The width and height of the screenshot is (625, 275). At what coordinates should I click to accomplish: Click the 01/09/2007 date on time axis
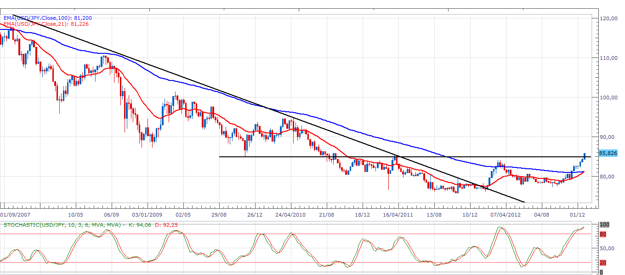[x=15, y=214]
